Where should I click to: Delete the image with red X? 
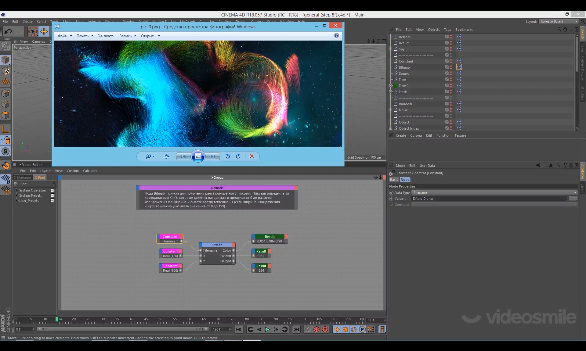pyautogui.click(x=252, y=156)
